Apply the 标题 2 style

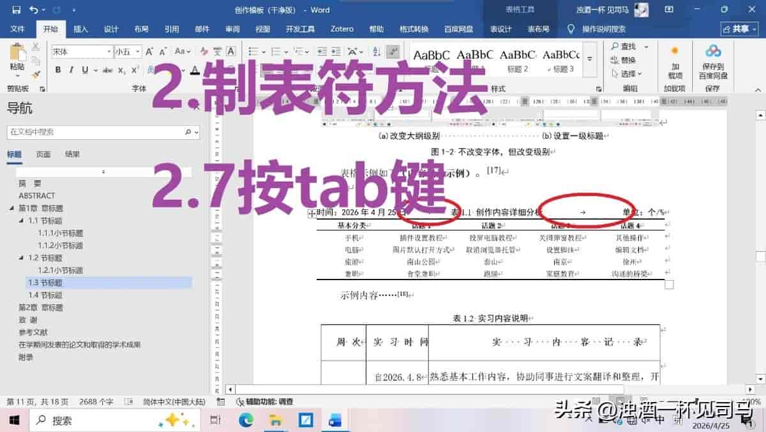pyautogui.click(x=518, y=60)
